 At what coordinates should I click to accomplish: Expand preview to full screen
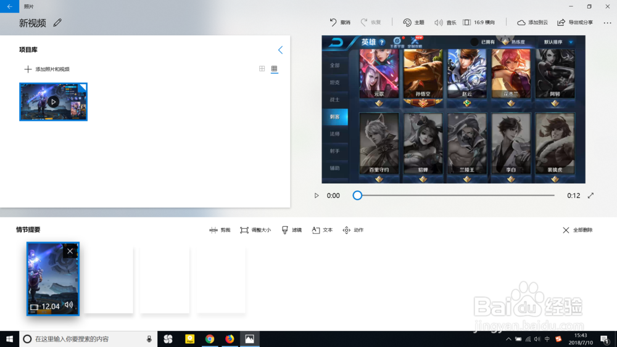click(590, 195)
